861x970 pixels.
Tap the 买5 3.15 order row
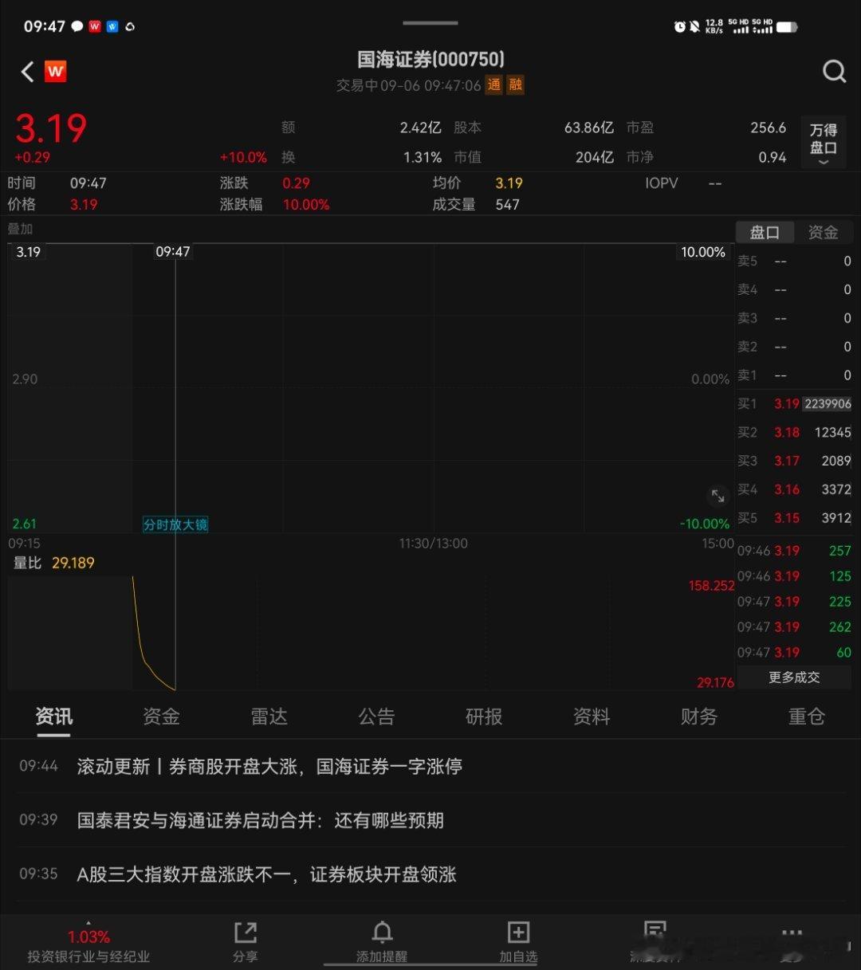pos(794,518)
